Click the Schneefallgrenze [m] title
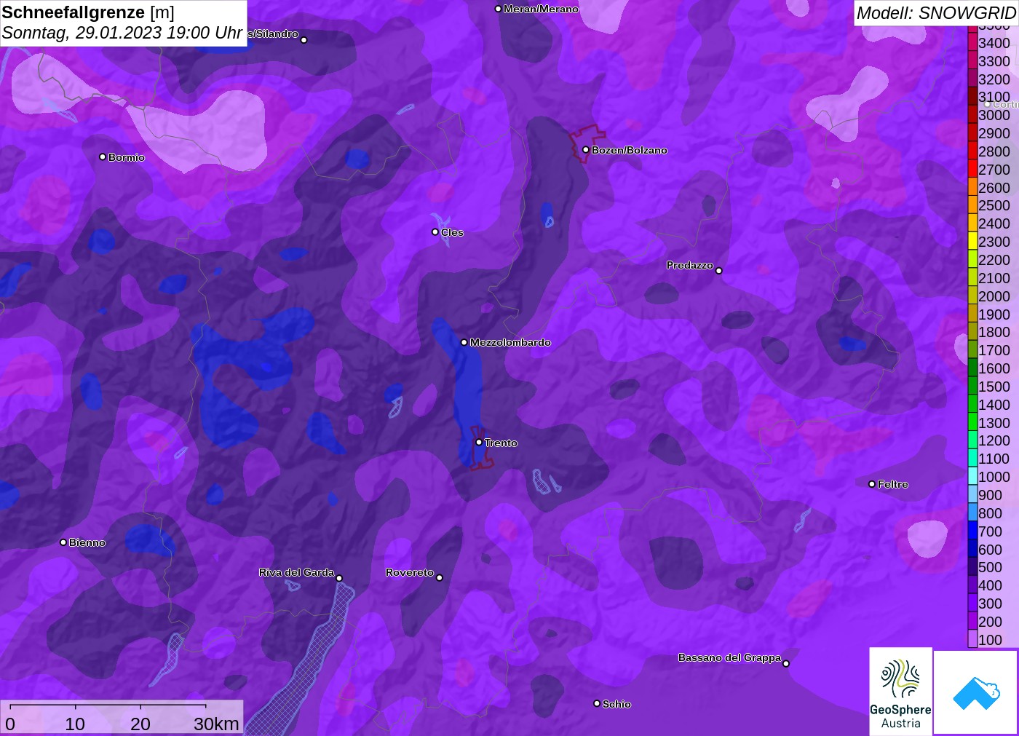The image size is (1019, 736). 88,12
